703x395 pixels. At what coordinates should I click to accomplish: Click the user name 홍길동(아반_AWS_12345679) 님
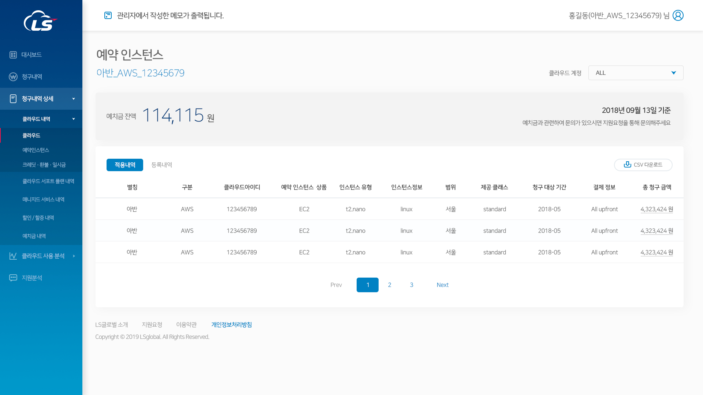[x=619, y=15]
